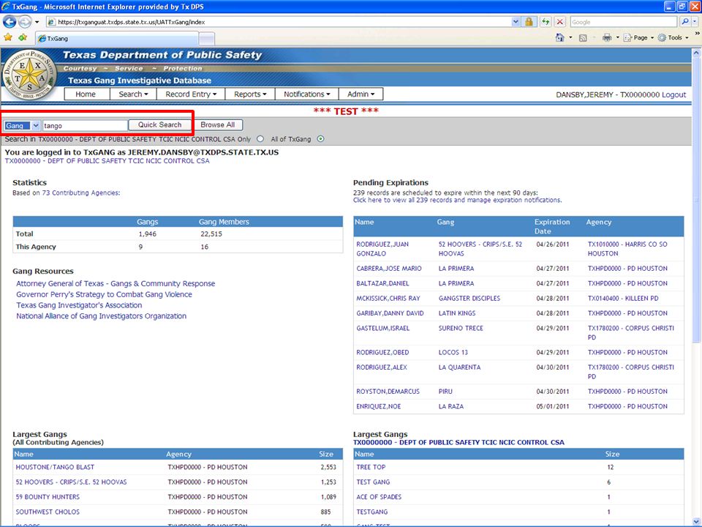702x527 pixels.
Task: Refresh the page with green arrows icon
Action: click(x=546, y=21)
